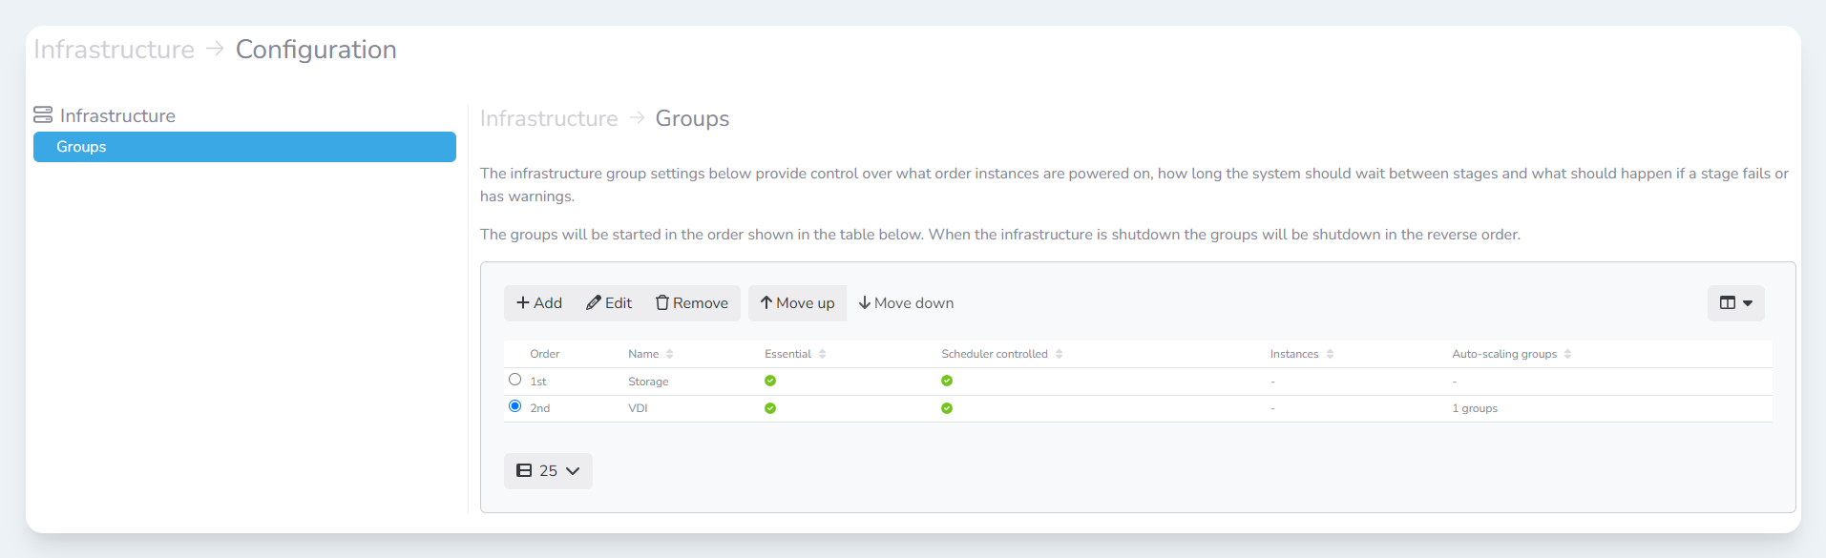This screenshot has width=1826, height=558.
Task: Click the VDI row's 1 groups cell
Action: (x=1475, y=408)
